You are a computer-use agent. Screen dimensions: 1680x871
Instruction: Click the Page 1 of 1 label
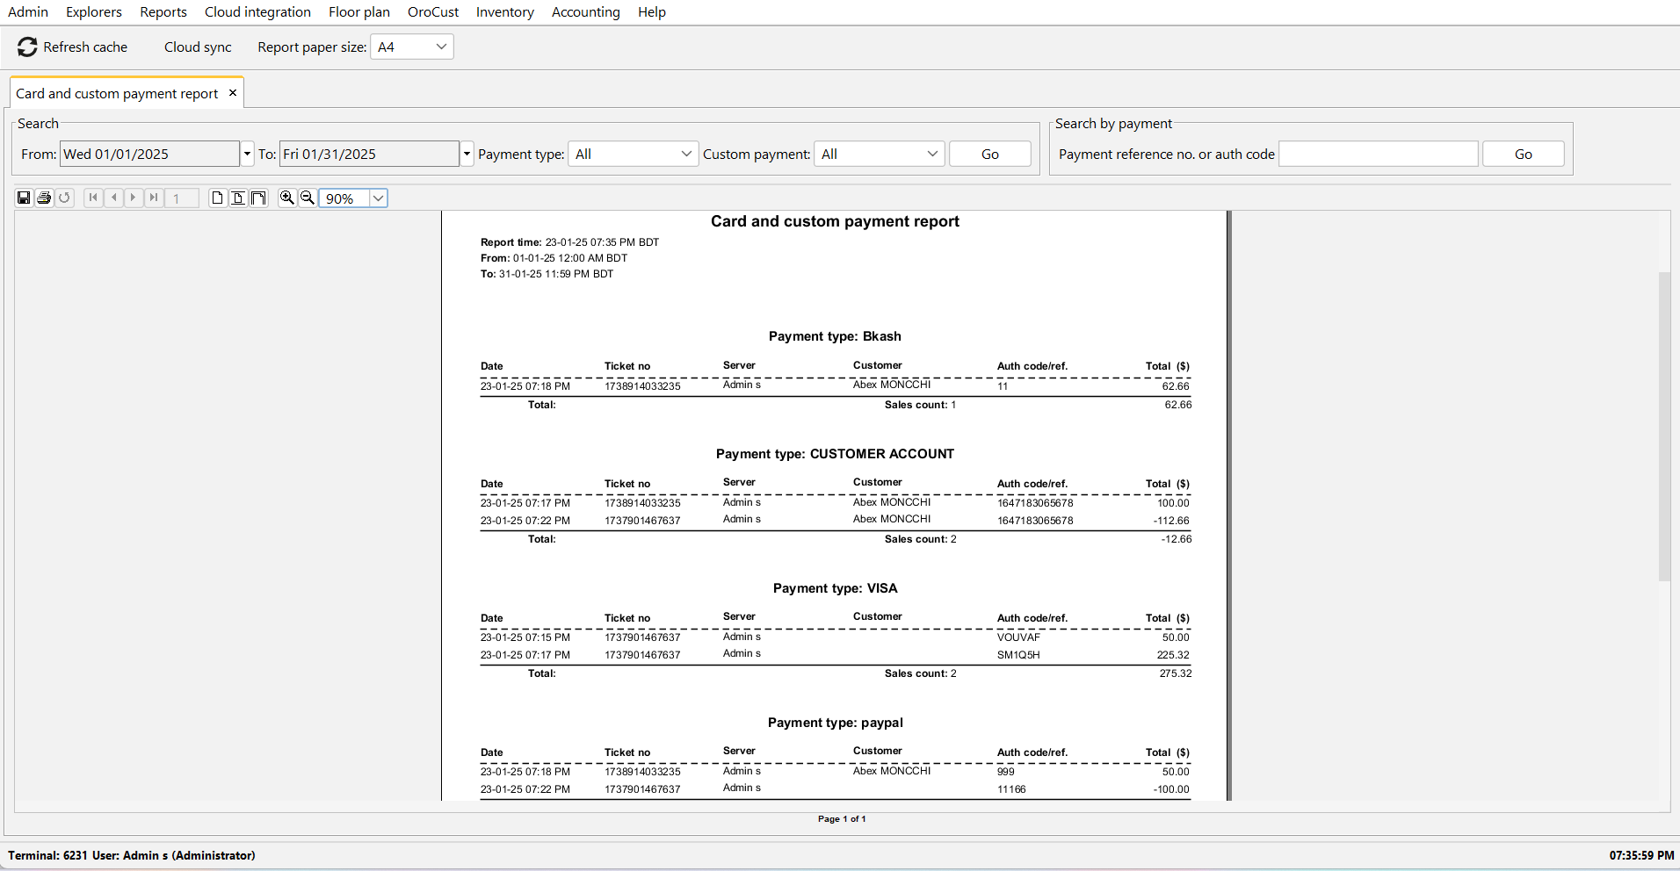point(842,819)
